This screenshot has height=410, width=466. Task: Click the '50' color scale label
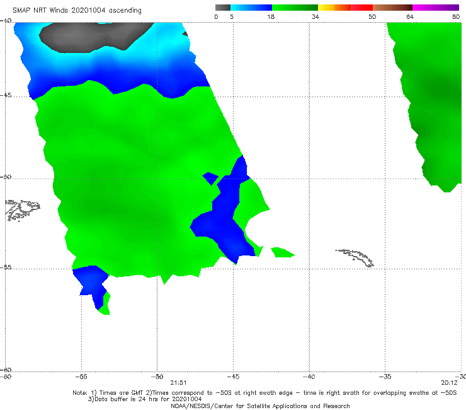pos(372,17)
